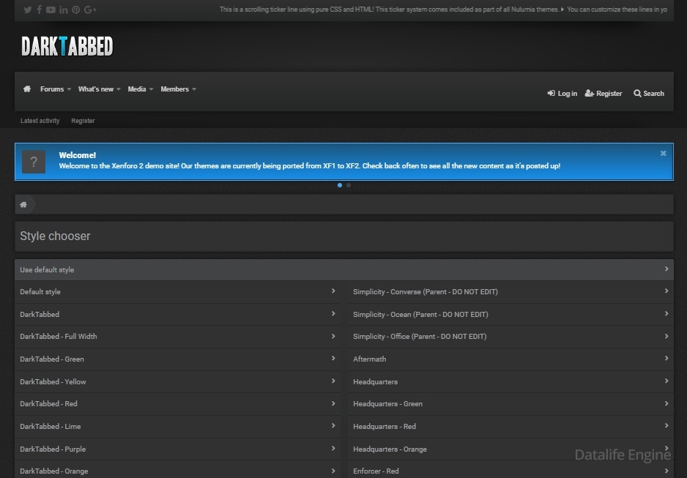Choose Headquarters - Red style
687x478 pixels.
point(511,426)
